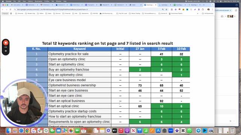
Task: Open Mail app in the dock
Action: click(59, 130)
